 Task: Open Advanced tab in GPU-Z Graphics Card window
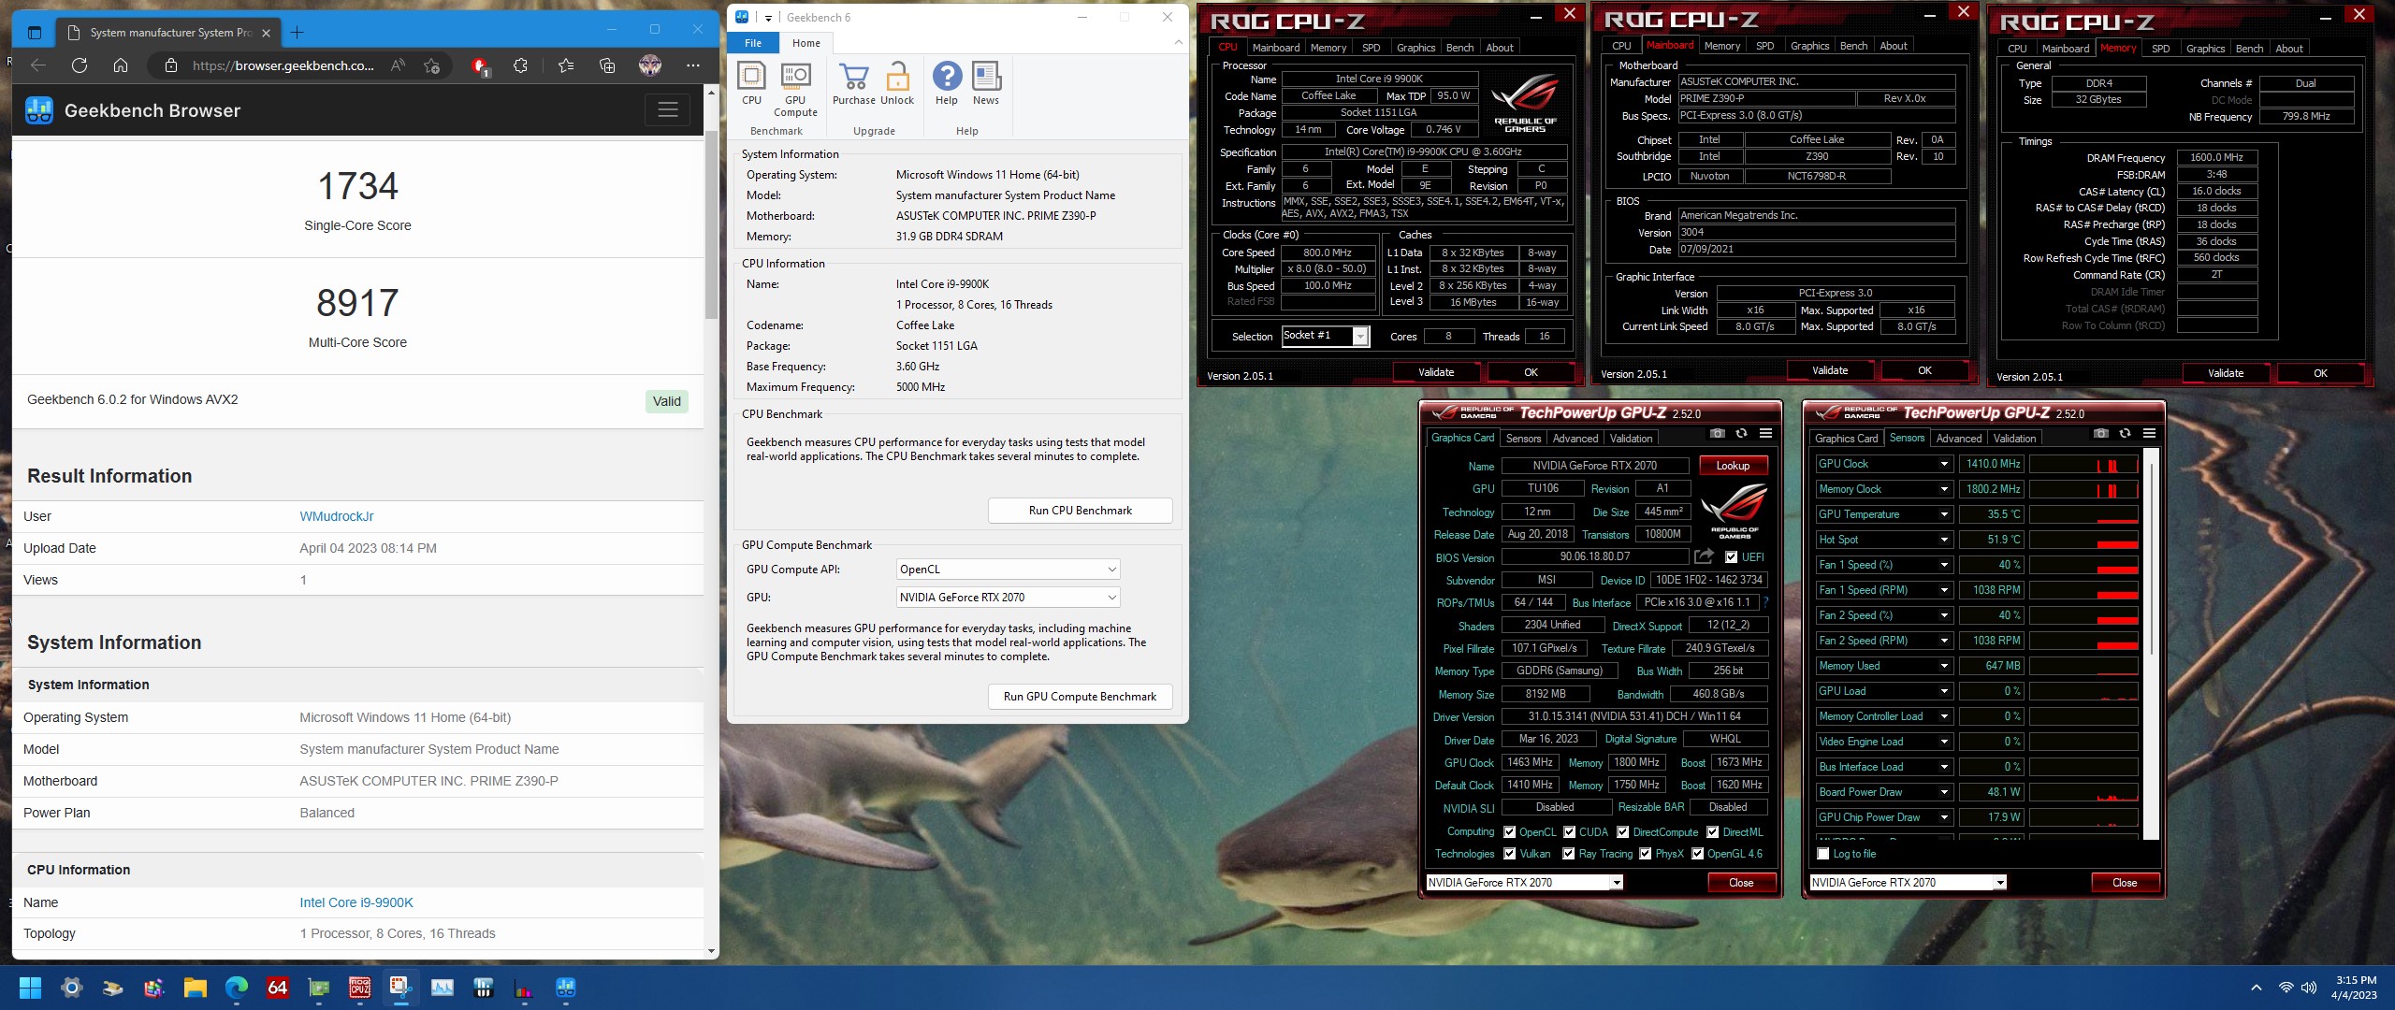click(1575, 439)
